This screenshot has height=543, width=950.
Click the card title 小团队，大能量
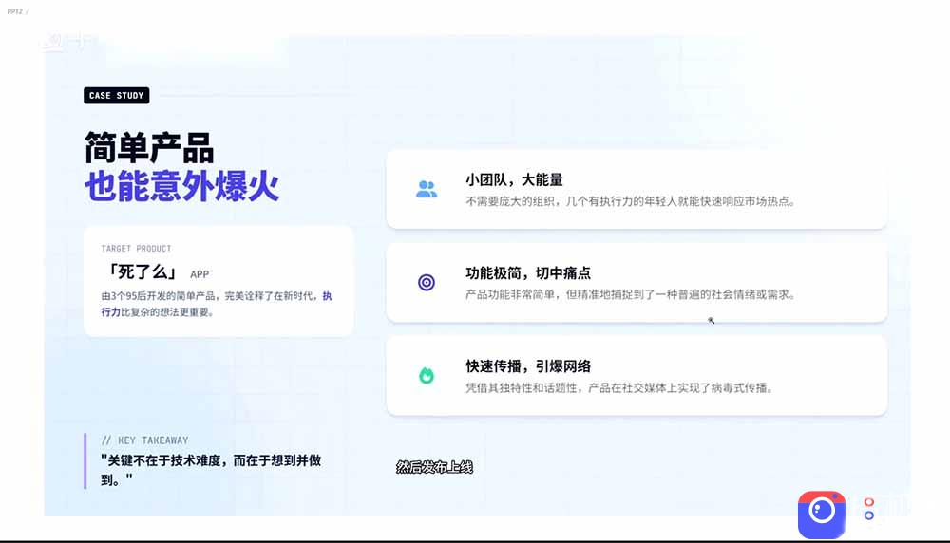514,179
